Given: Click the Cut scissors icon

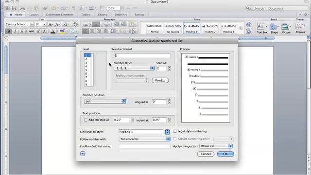Looking at the screenshot, I should pos(23,8).
